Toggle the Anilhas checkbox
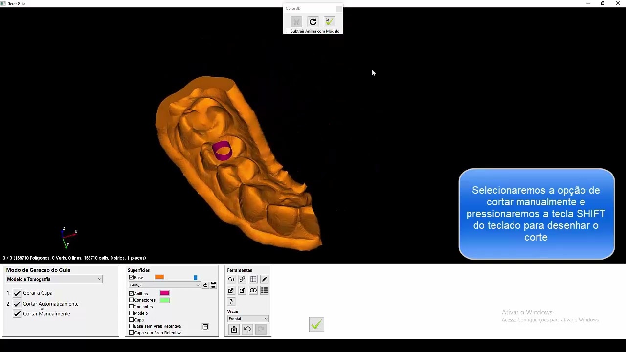 (x=131, y=293)
